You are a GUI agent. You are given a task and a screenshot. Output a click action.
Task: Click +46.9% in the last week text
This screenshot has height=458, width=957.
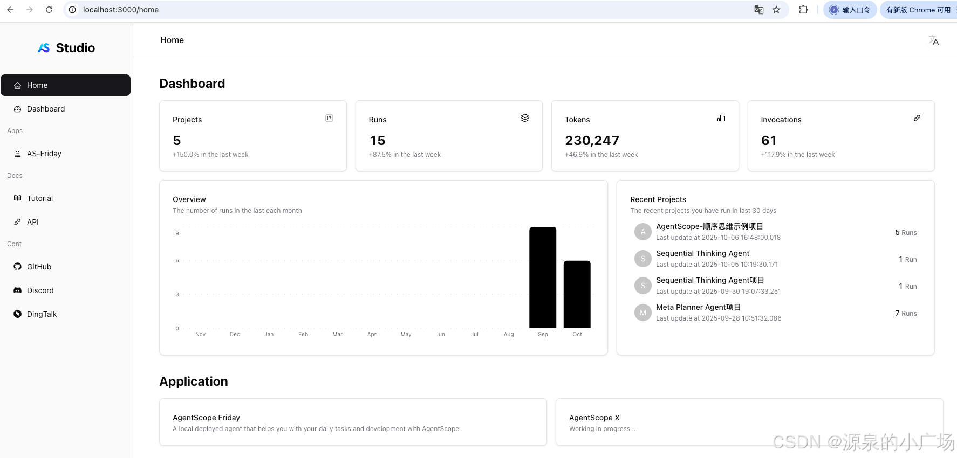(601, 155)
